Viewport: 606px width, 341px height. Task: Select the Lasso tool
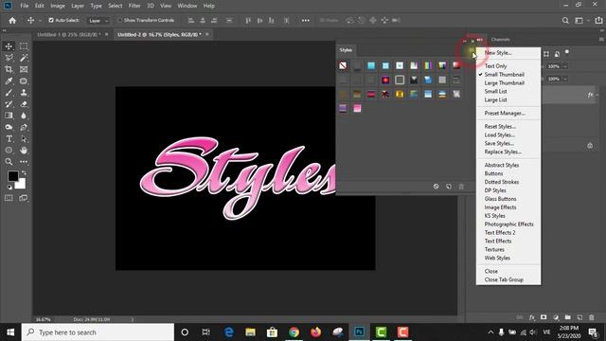click(x=9, y=58)
